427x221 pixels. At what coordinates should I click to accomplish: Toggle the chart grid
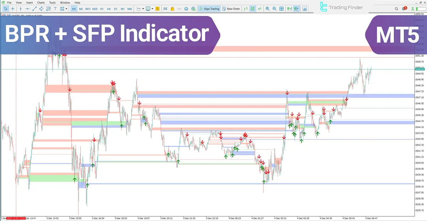click(282, 9)
